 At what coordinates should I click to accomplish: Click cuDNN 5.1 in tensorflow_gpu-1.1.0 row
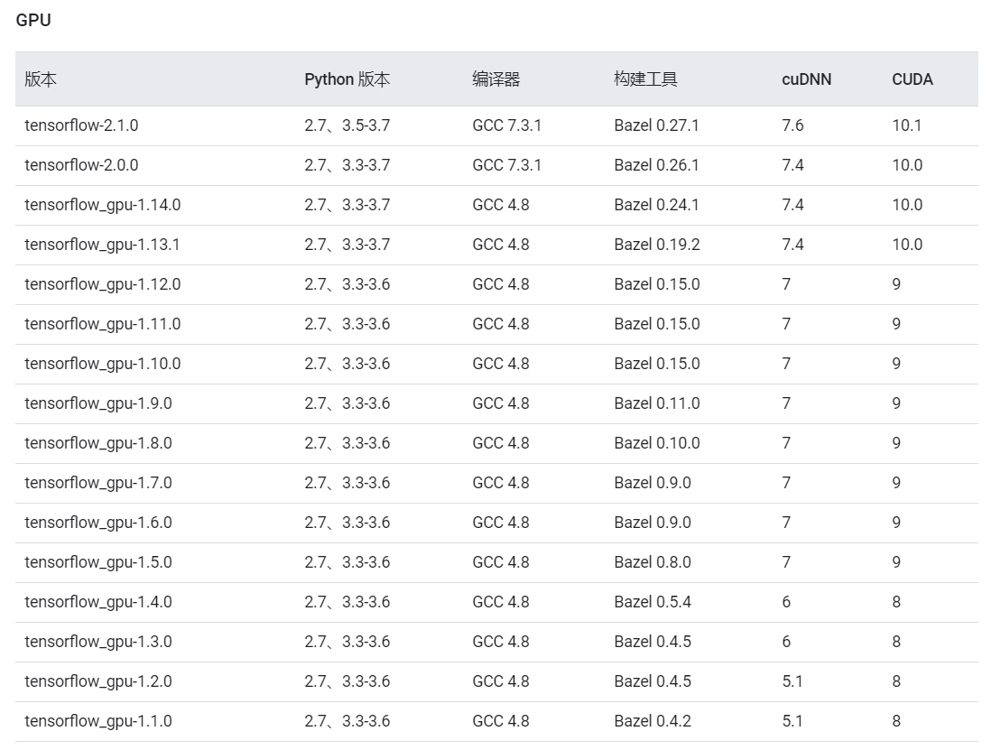point(792,721)
